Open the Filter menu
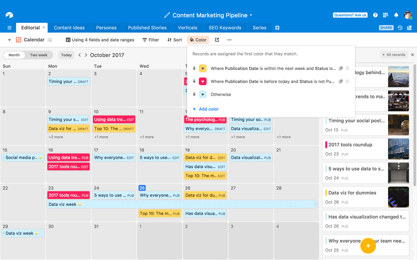The width and height of the screenshot is (417, 260). (151, 40)
